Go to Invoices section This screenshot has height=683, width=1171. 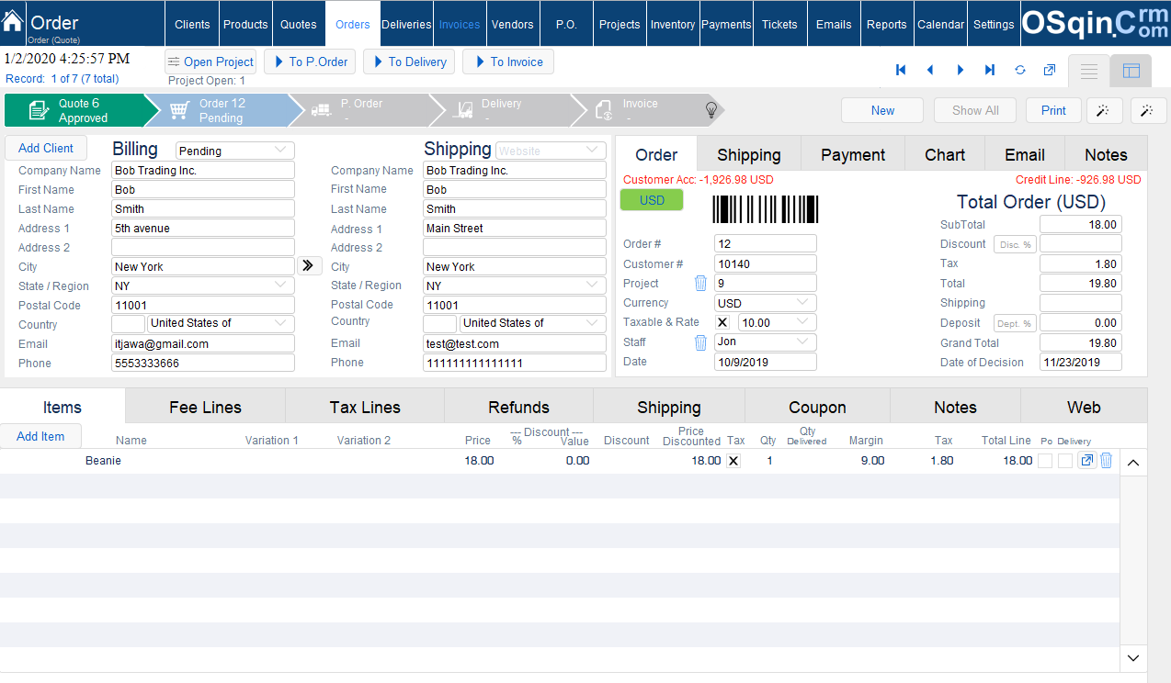(x=460, y=24)
